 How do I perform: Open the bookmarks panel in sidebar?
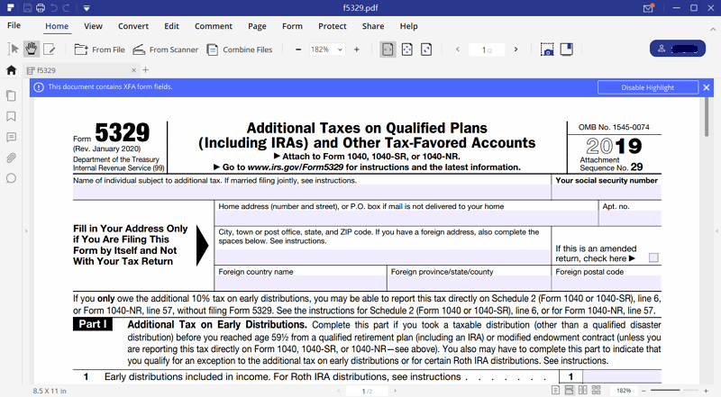(x=12, y=116)
